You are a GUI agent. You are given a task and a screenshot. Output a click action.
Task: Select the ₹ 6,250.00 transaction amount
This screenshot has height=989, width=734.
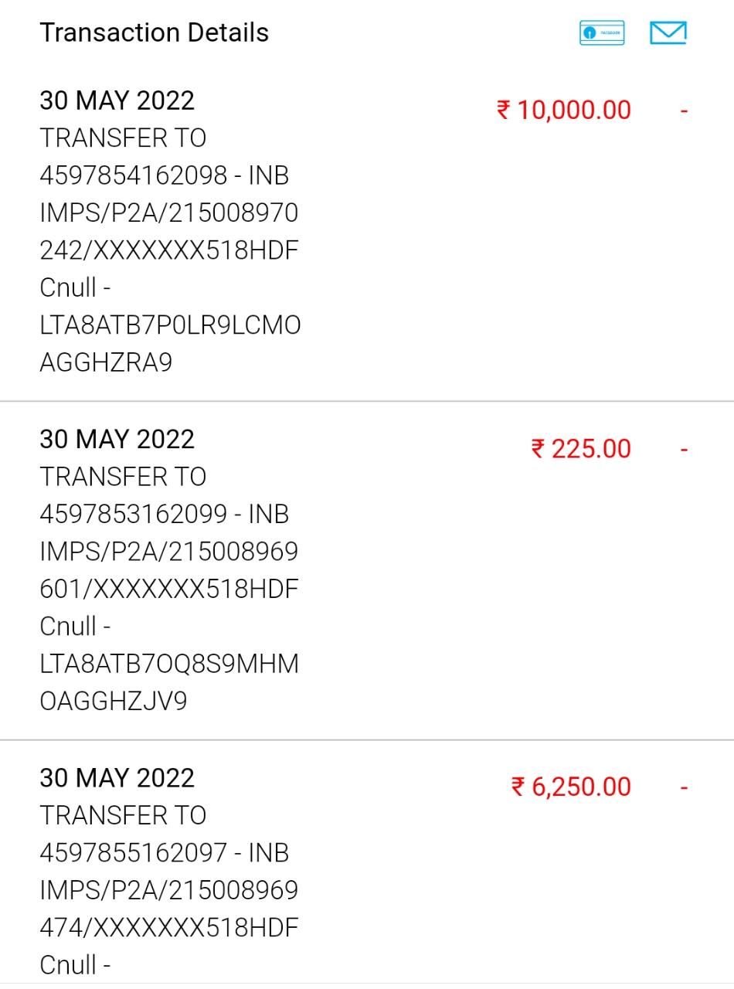pos(571,787)
